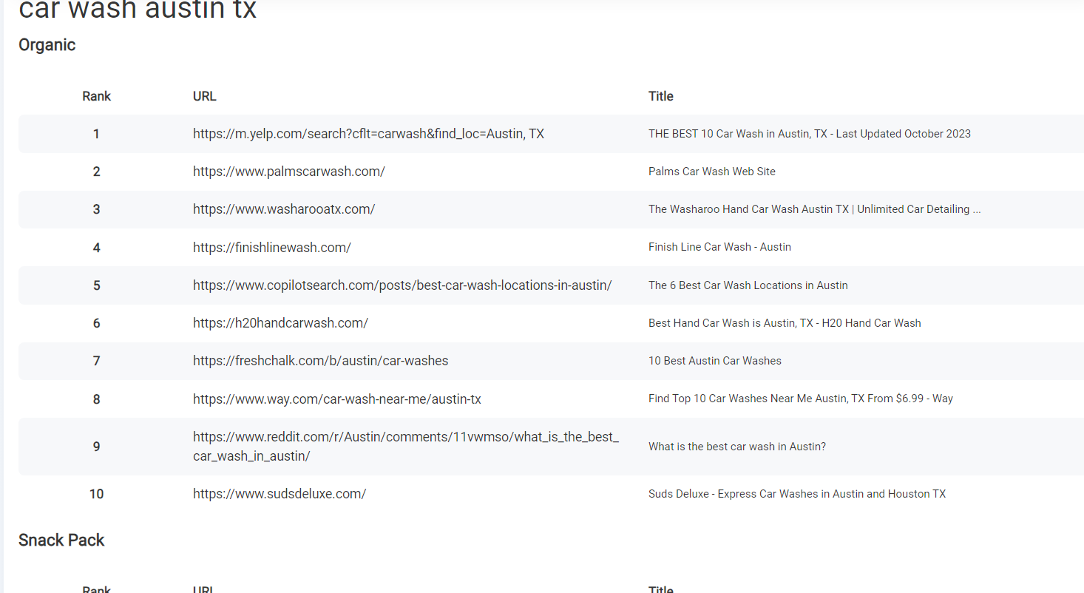Open the h20handcarwash.com URL
This screenshot has height=593, width=1084.
tap(280, 323)
